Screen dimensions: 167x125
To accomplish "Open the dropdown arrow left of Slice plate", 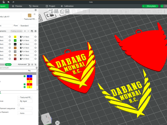I will (143, 6).
